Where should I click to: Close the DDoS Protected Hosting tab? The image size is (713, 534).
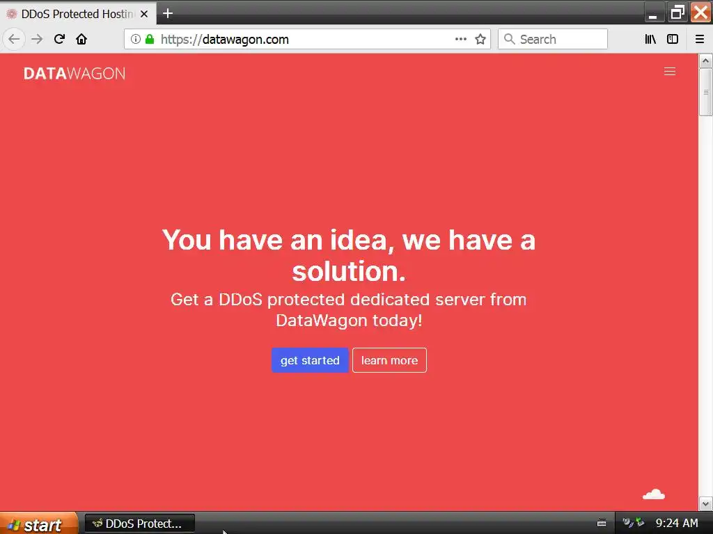(144, 14)
